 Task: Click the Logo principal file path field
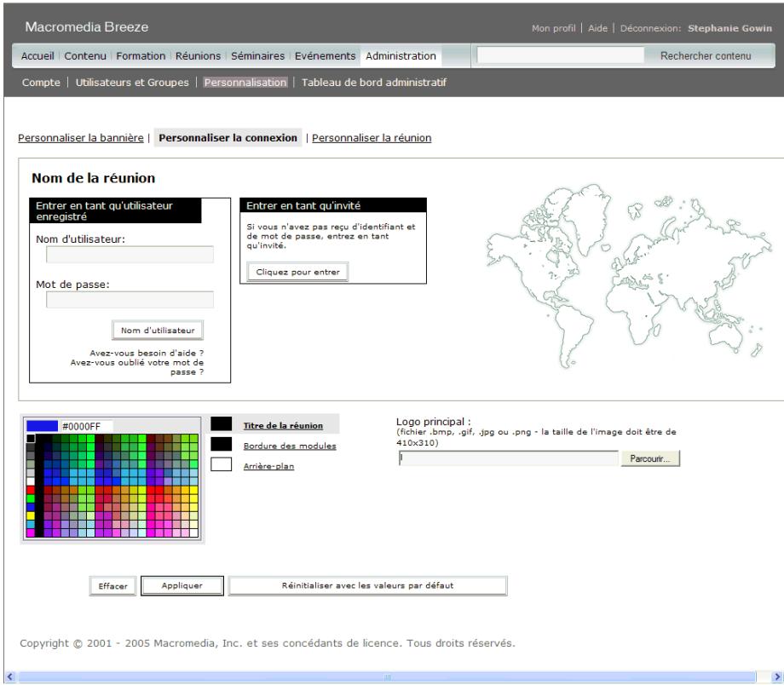click(x=509, y=458)
